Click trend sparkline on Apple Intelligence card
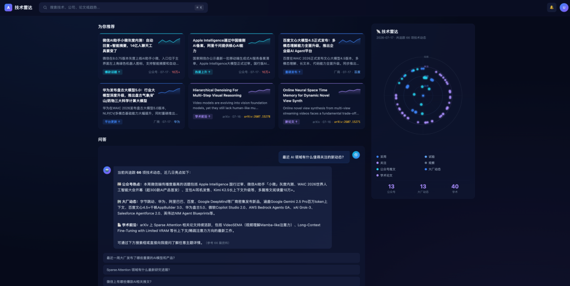This screenshot has height=286, width=570. tap(259, 42)
